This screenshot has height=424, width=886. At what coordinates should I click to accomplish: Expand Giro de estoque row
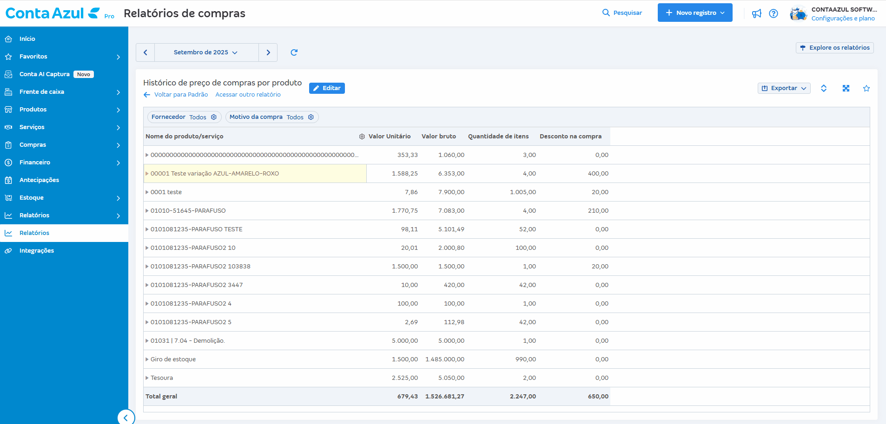click(x=147, y=359)
